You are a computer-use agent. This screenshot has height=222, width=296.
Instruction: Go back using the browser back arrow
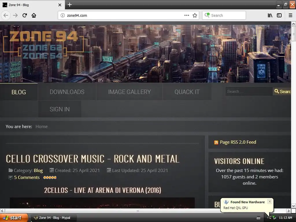(6, 15)
